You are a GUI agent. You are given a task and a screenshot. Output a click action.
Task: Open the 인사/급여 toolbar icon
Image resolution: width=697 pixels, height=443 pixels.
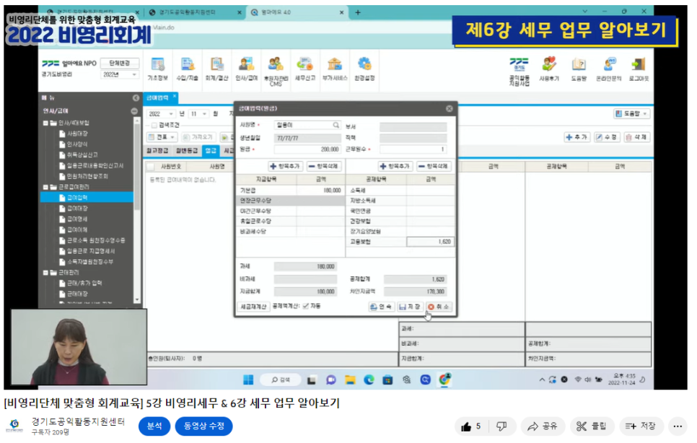[246, 69]
